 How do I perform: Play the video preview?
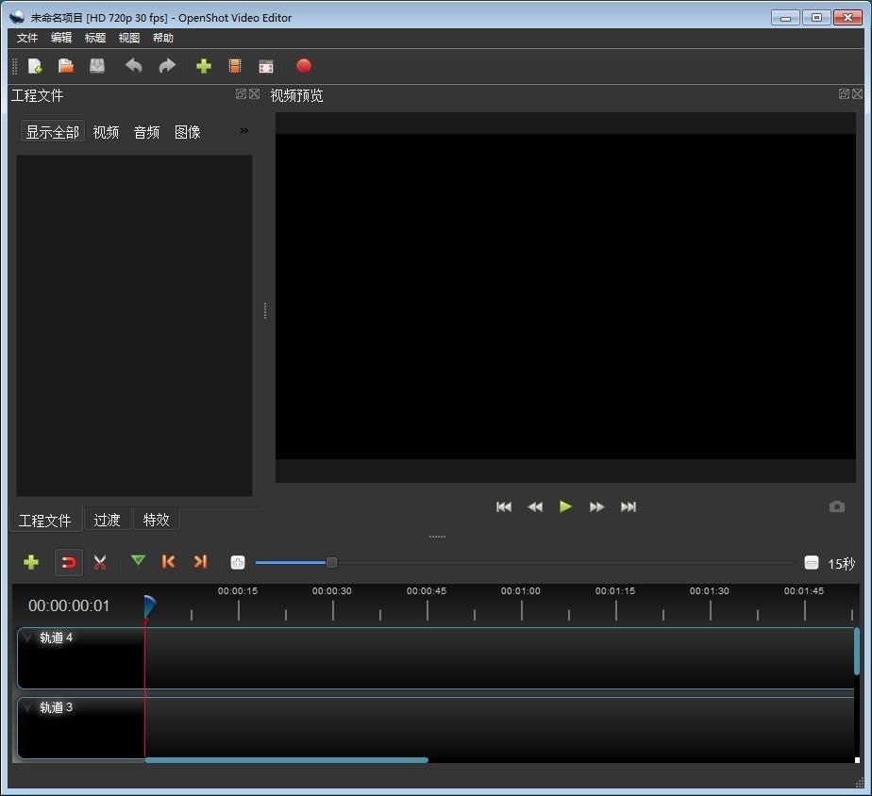pyautogui.click(x=565, y=506)
